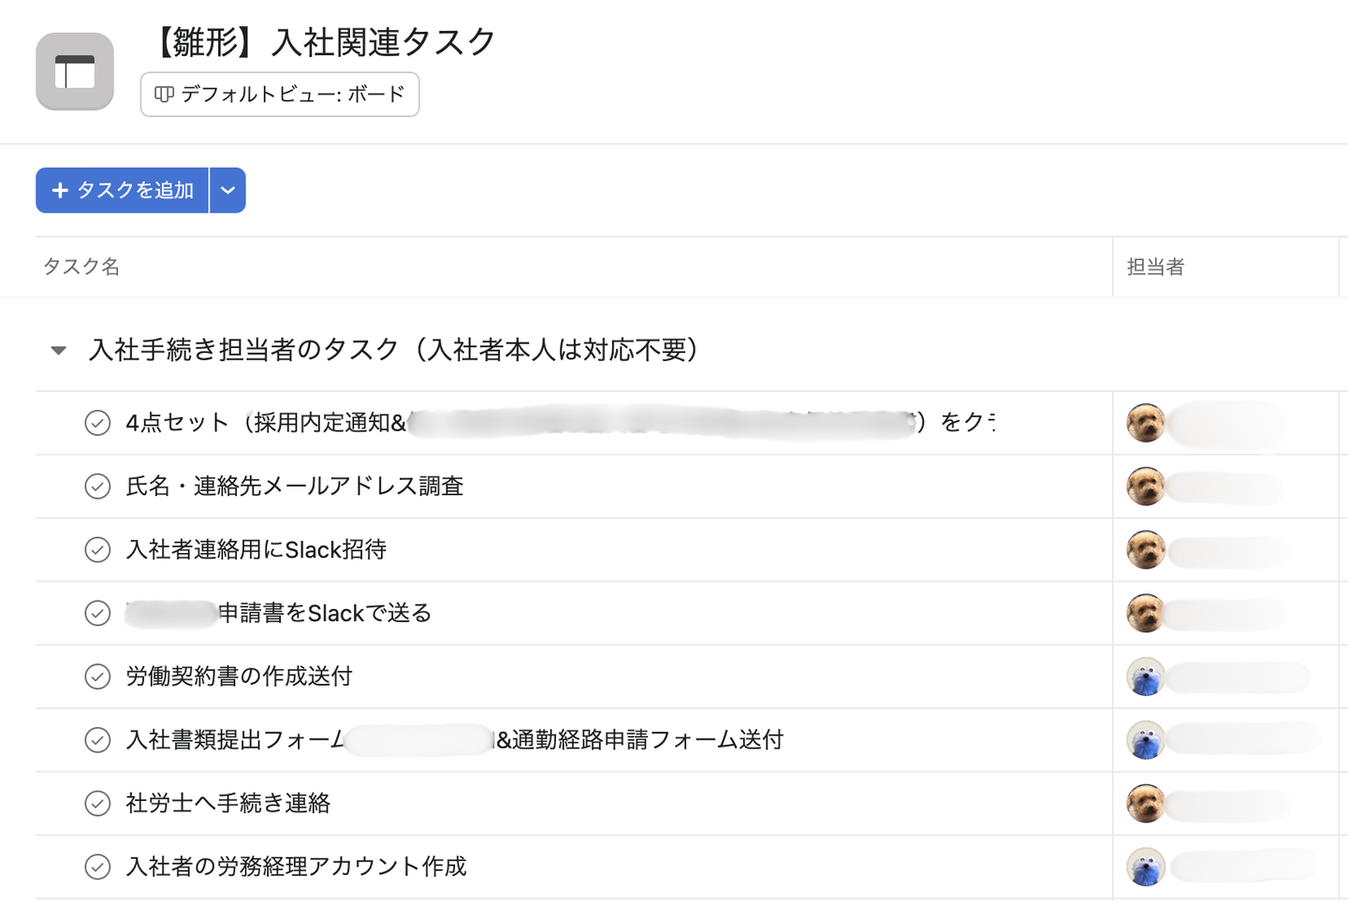
Task: Click assignee avatar for 入社者連絡用にSlack招待
Action: (1146, 549)
